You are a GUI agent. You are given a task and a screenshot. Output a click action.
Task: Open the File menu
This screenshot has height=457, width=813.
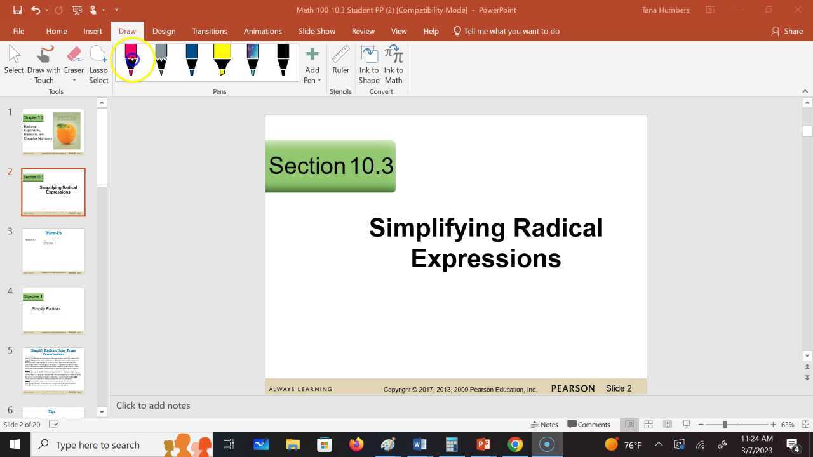[18, 30]
